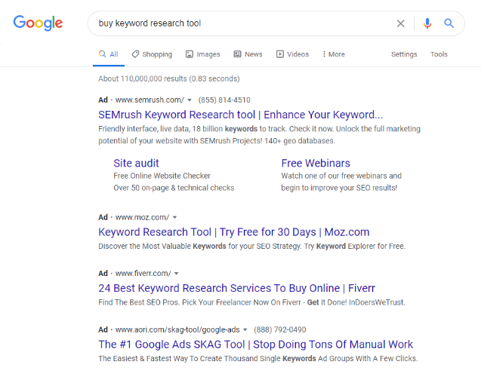Viewport: 481px width, 377px height.
Task: Click the Moz ad description about Keyword Explorer
Action: pyautogui.click(x=252, y=247)
